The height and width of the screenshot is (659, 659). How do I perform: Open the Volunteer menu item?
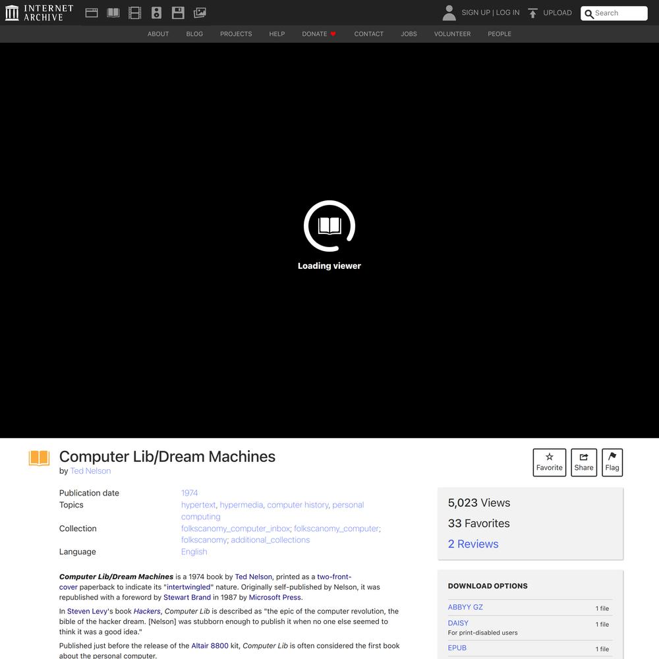(452, 34)
